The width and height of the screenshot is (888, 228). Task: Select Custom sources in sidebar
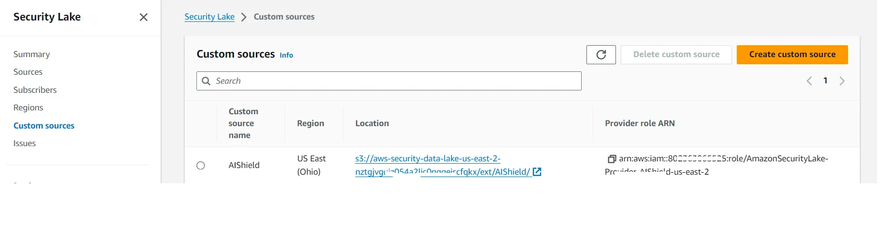tap(44, 126)
